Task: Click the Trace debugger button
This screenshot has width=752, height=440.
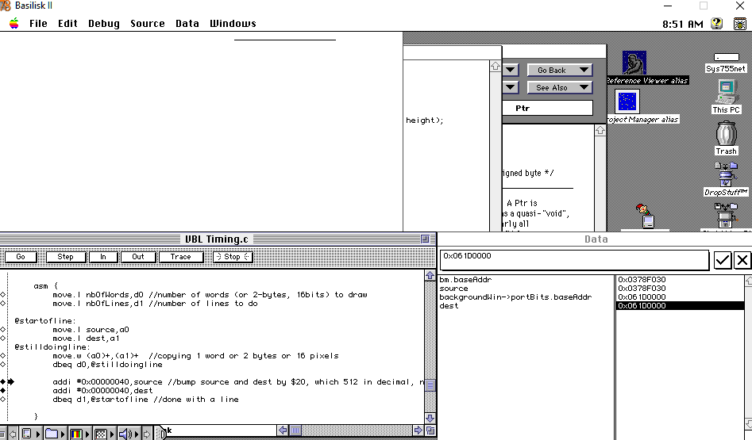Action: (181, 257)
